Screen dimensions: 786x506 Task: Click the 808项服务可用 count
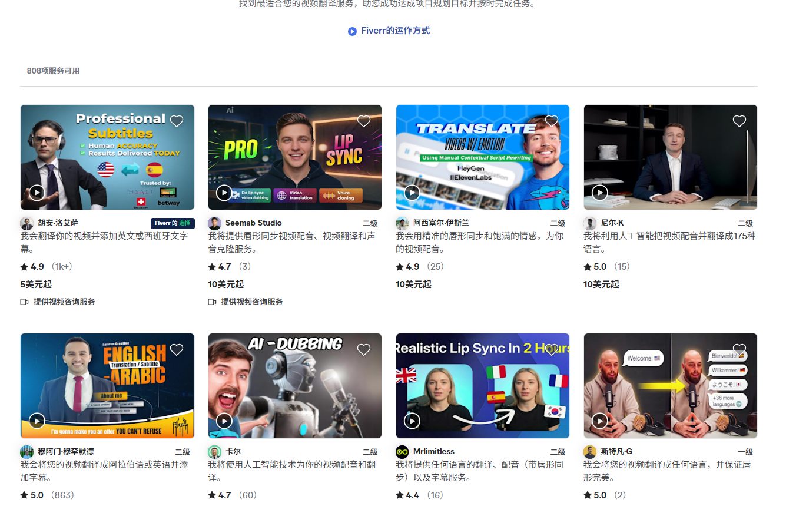[53, 71]
